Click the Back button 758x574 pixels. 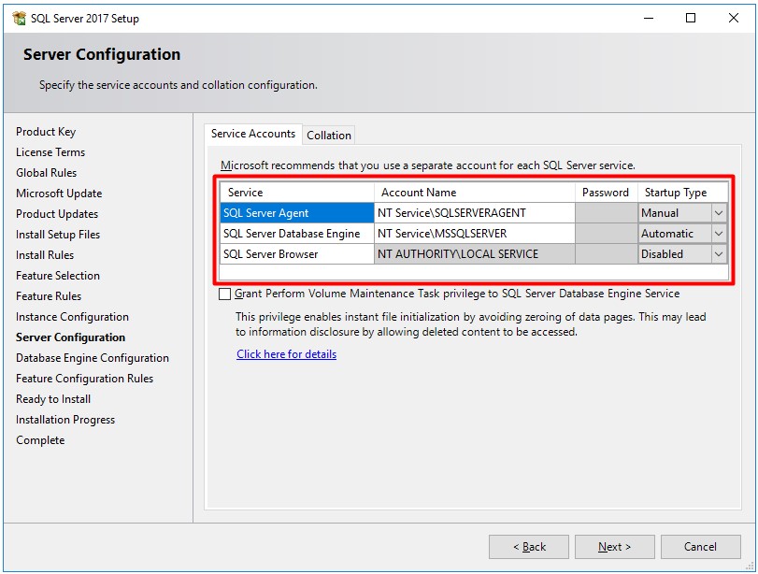click(x=528, y=547)
